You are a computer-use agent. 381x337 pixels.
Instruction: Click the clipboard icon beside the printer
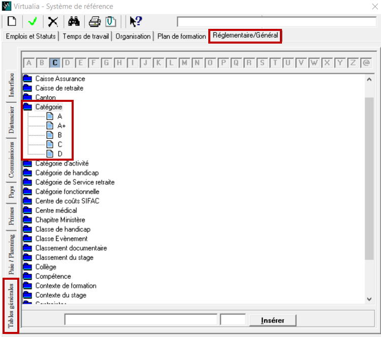coord(110,21)
